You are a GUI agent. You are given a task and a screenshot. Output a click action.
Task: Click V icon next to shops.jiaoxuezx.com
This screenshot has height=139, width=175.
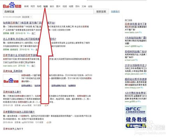[x=145, y=74]
